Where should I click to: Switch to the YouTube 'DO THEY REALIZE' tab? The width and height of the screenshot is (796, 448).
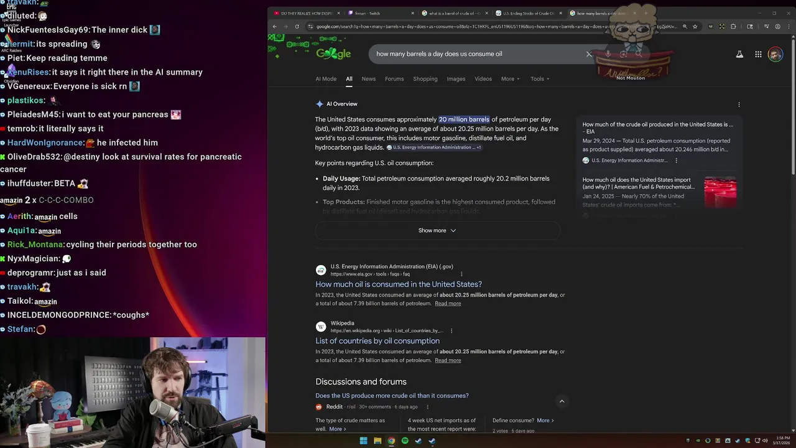click(x=306, y=13)
